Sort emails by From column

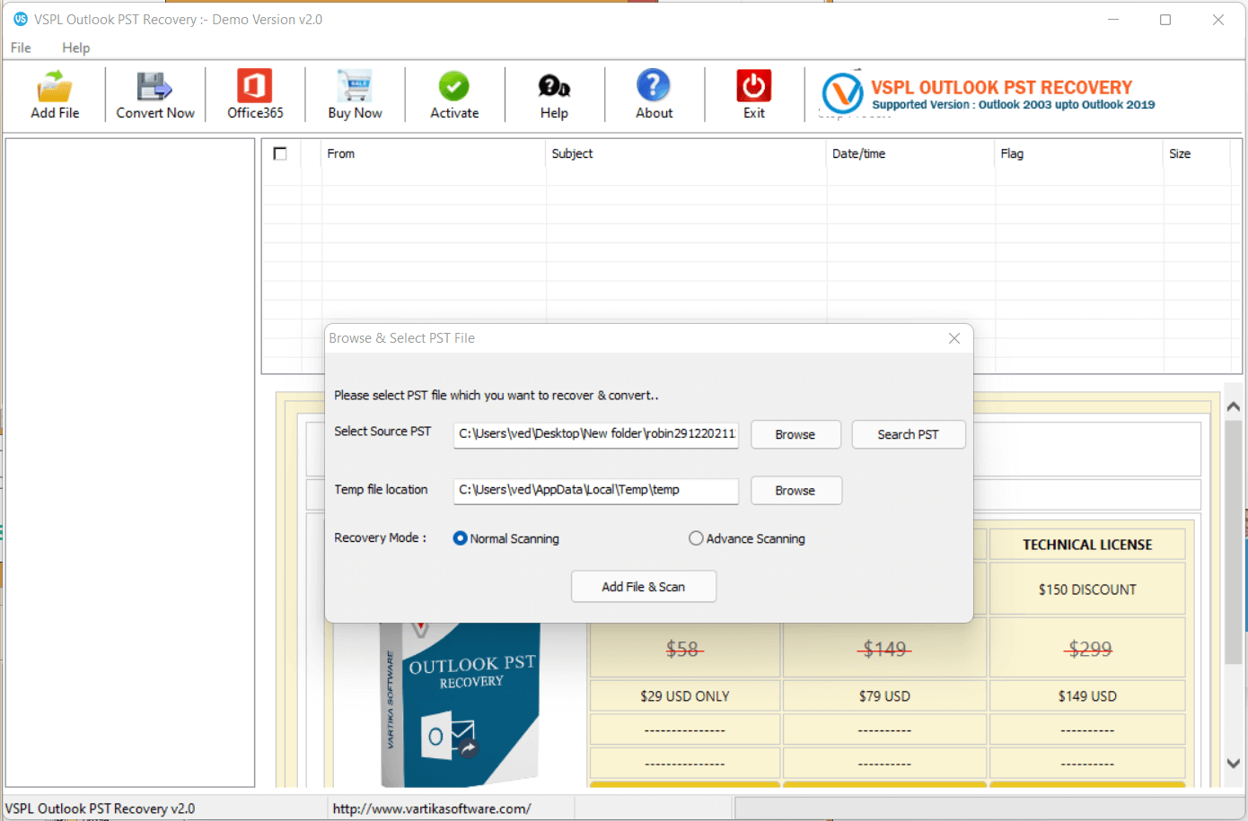tap(435, 153)
